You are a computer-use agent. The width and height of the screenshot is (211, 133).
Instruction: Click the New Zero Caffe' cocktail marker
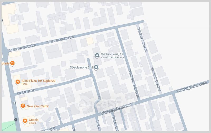(x=23, y=106)
